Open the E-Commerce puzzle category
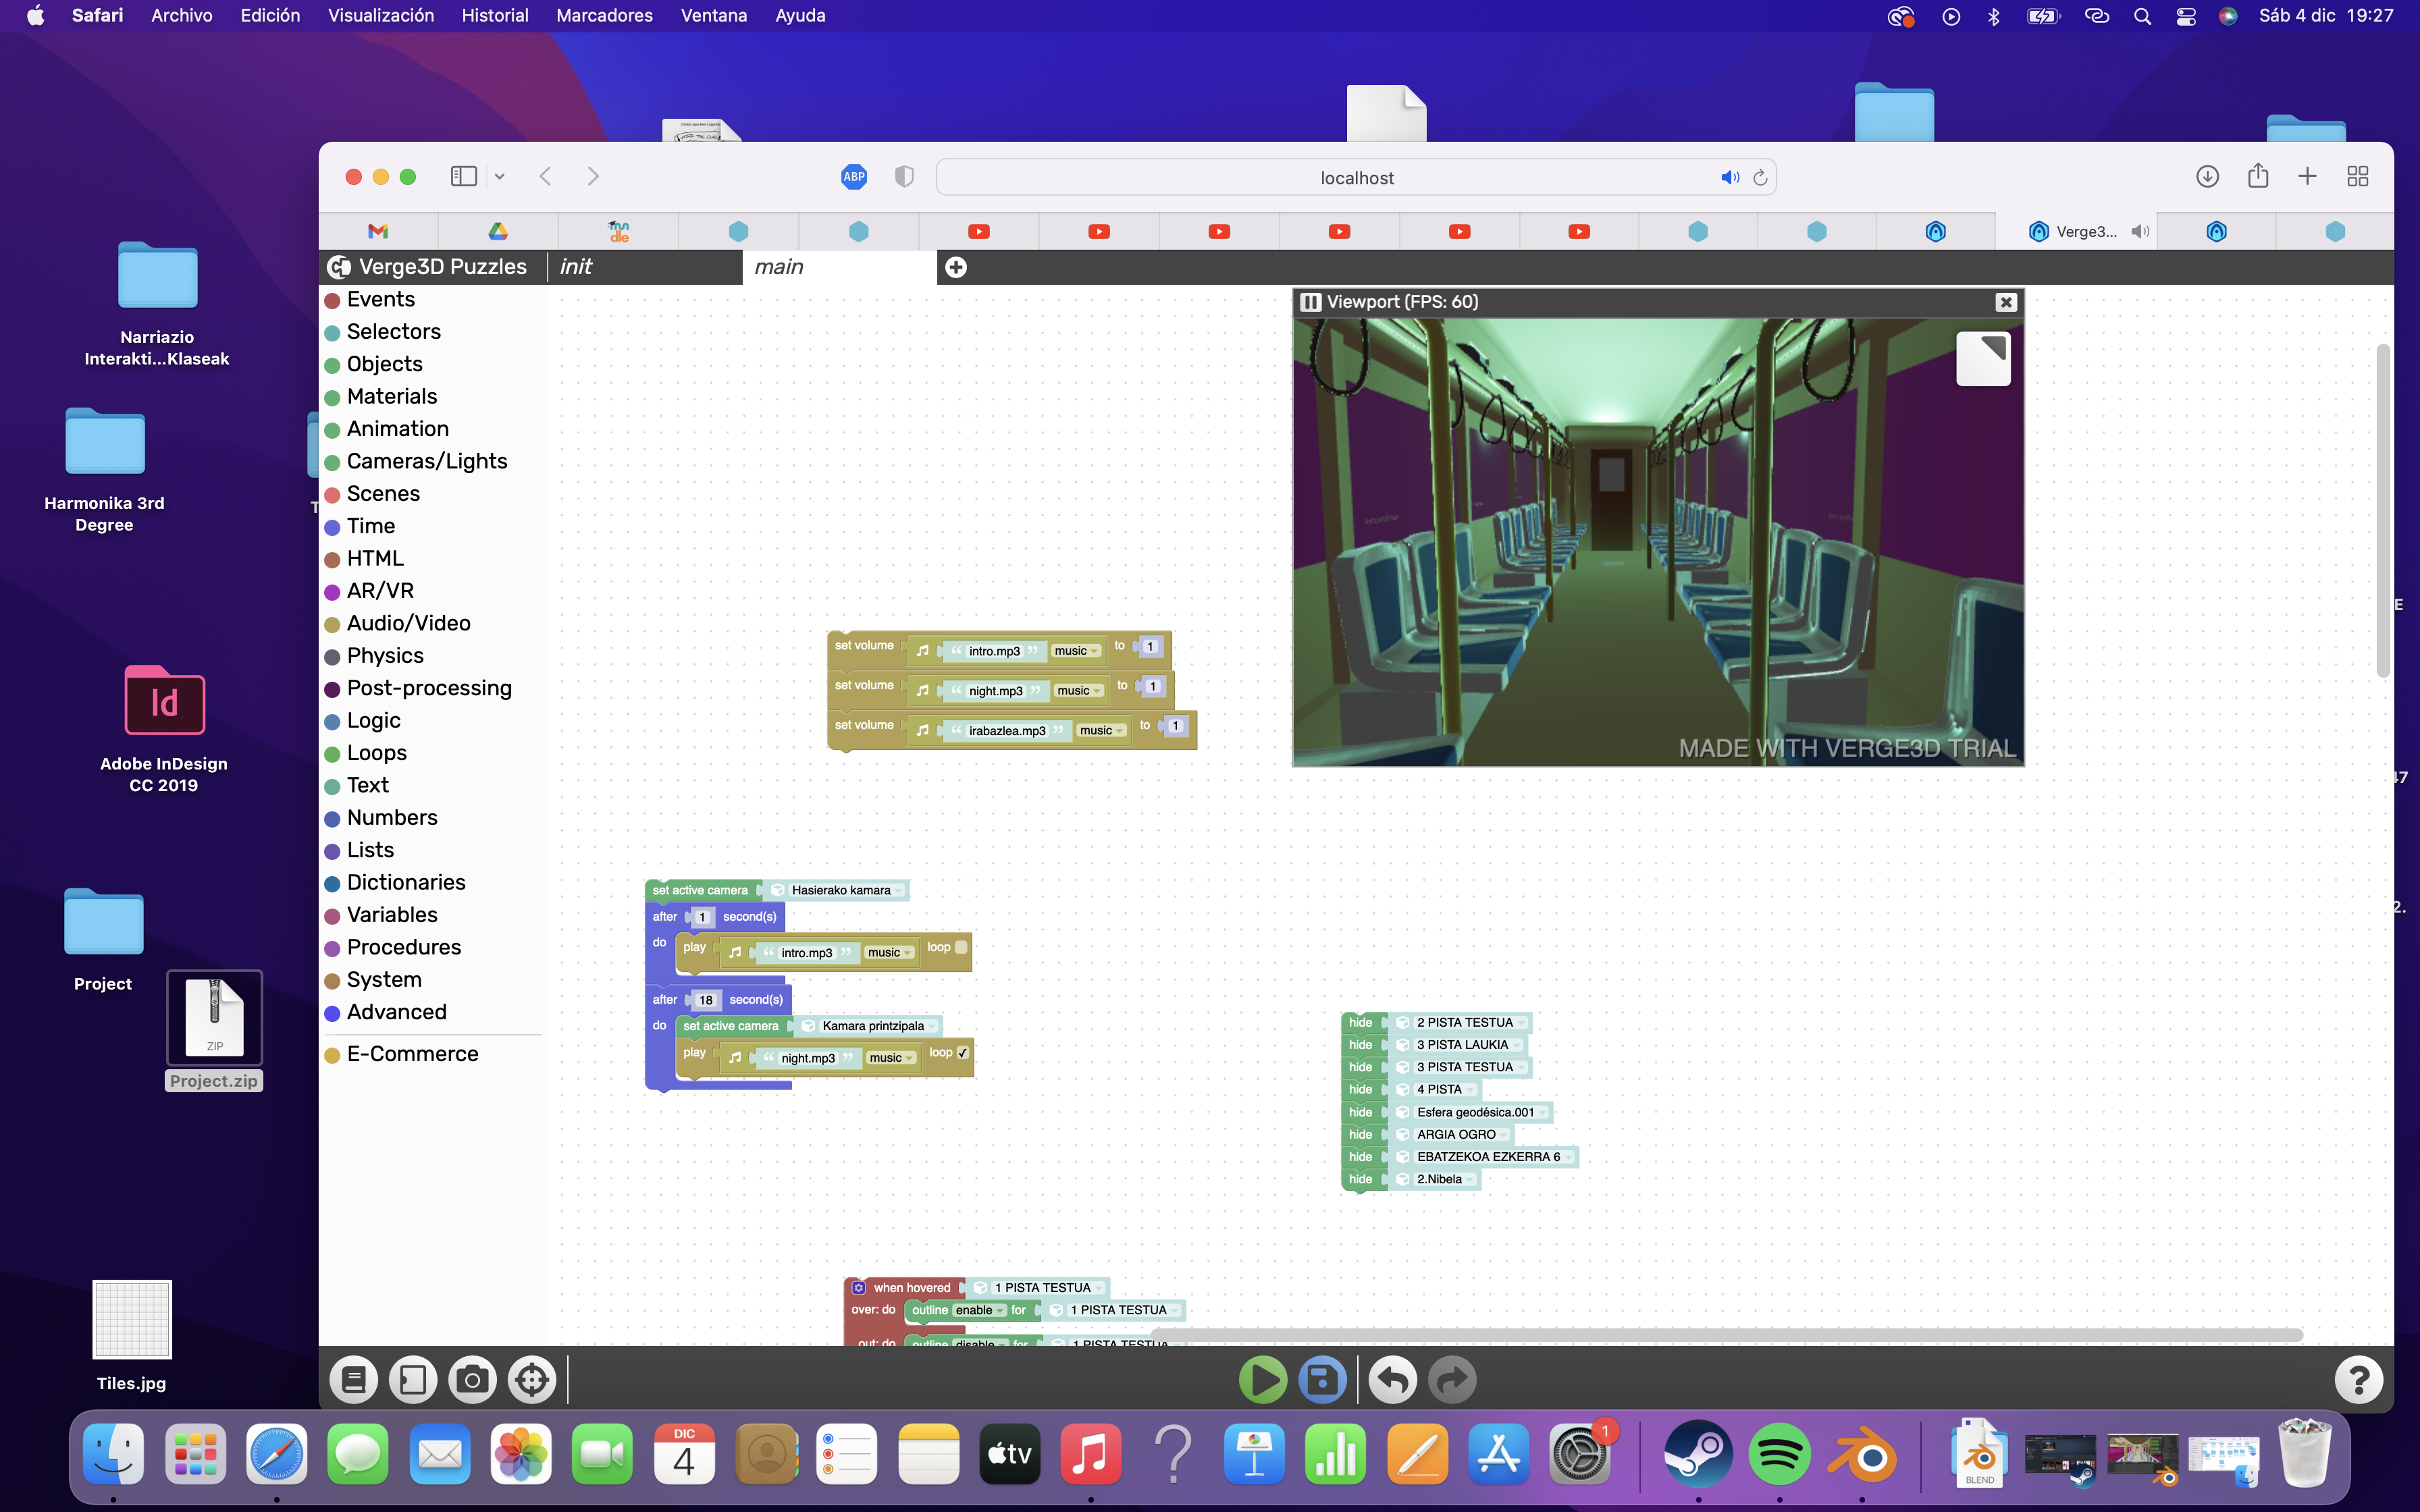The image size is (2420, 1512). (412, 1054)
